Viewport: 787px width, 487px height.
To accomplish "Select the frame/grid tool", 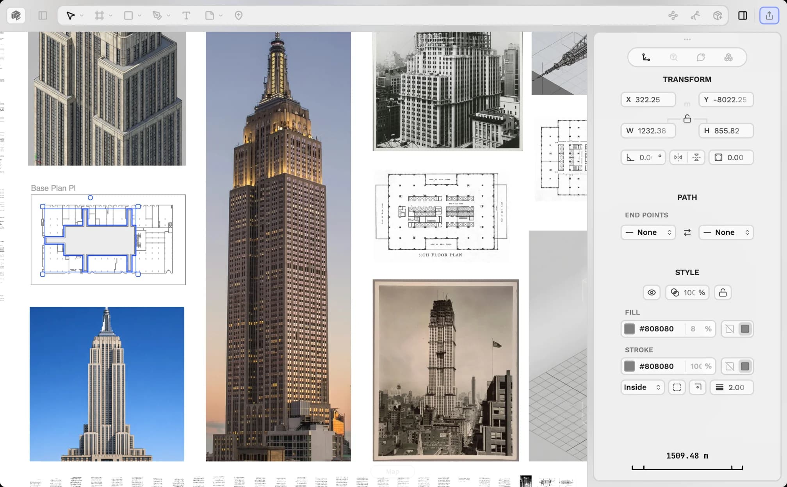I will [99, 16].
